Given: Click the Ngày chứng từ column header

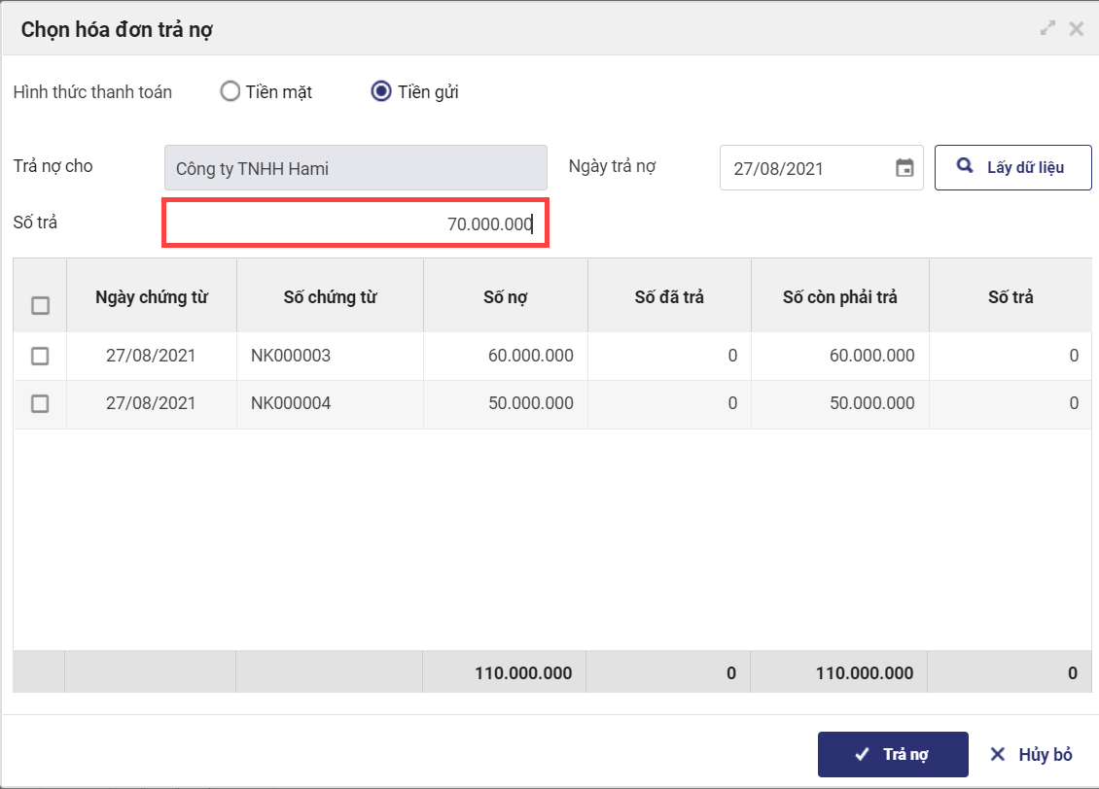Looking at the screenshot, I should coord(152,297).
